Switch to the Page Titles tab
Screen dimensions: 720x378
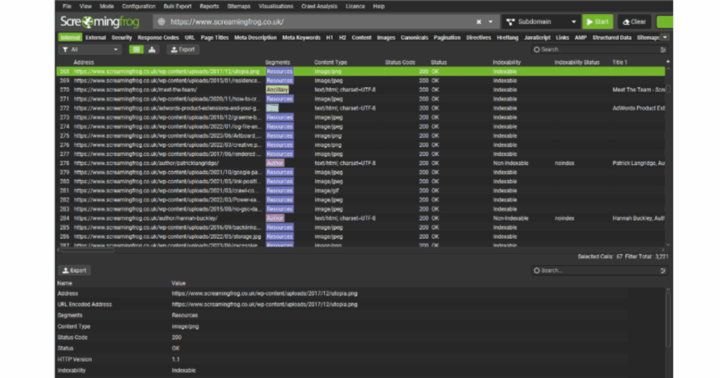click(214, 38)
